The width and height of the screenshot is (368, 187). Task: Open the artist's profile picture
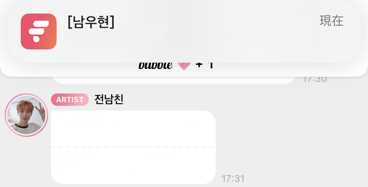coord(26,115)
